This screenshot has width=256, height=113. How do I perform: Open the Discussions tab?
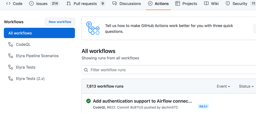(x=127, y=4)
